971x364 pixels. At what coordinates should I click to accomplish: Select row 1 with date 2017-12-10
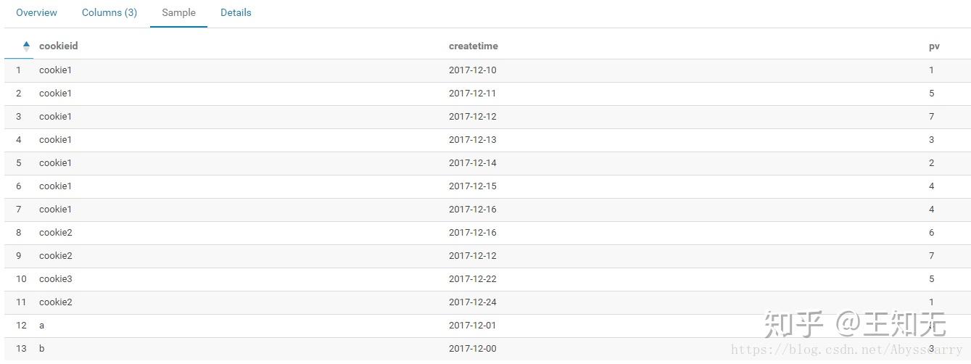(x=473, y=70)
